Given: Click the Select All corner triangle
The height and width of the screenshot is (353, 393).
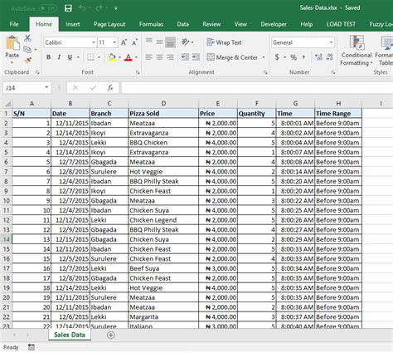Looking at the screenshot, I should [x=7, y=104].
